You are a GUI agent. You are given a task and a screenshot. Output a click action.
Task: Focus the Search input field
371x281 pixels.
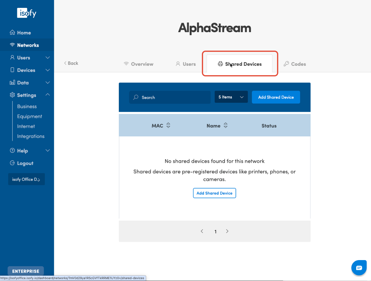point(170,97)
